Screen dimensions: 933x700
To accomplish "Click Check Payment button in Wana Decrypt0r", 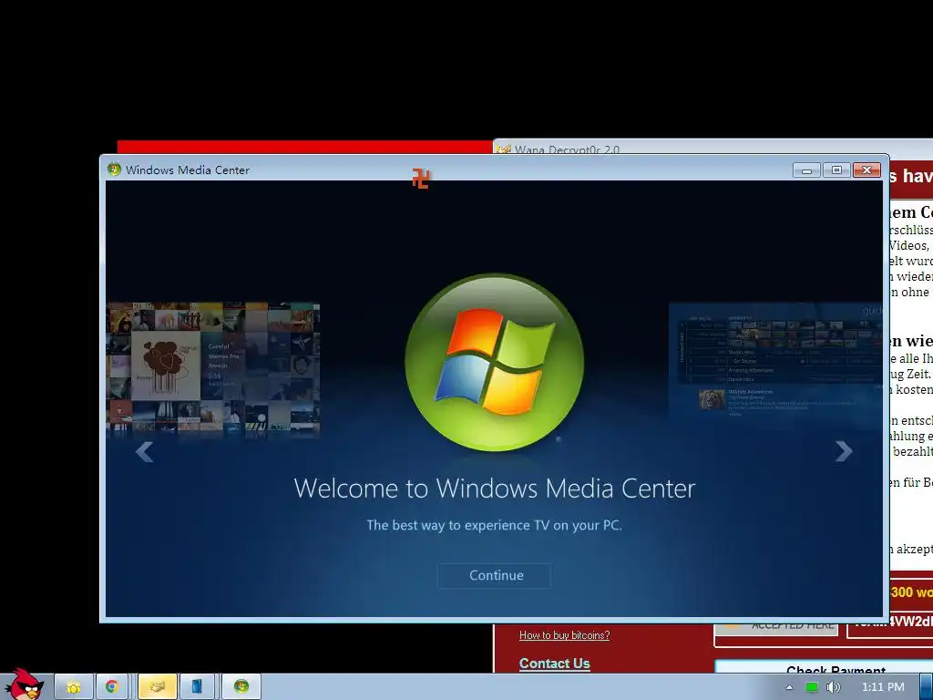I will click(x=824, y=666).
